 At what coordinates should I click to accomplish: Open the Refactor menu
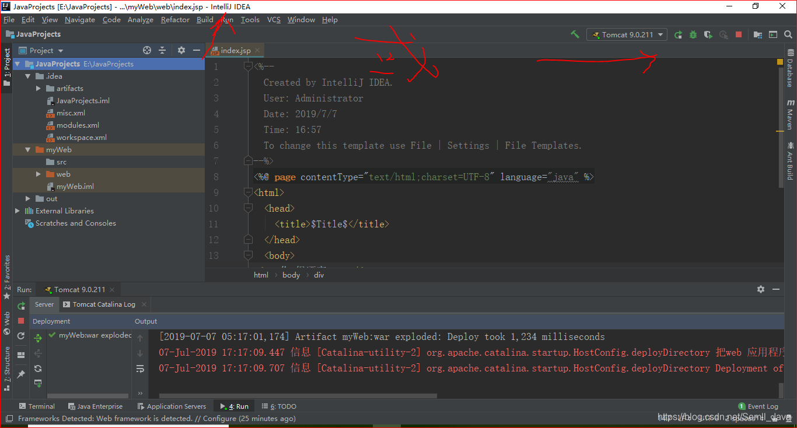coord(175,19)
